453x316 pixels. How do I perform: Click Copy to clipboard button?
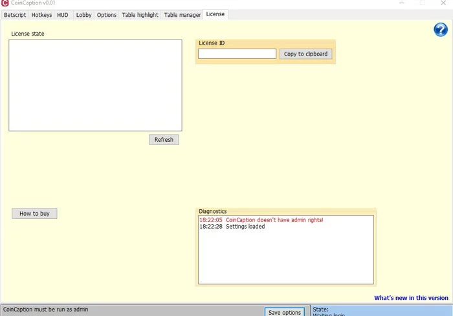[305, 54]
